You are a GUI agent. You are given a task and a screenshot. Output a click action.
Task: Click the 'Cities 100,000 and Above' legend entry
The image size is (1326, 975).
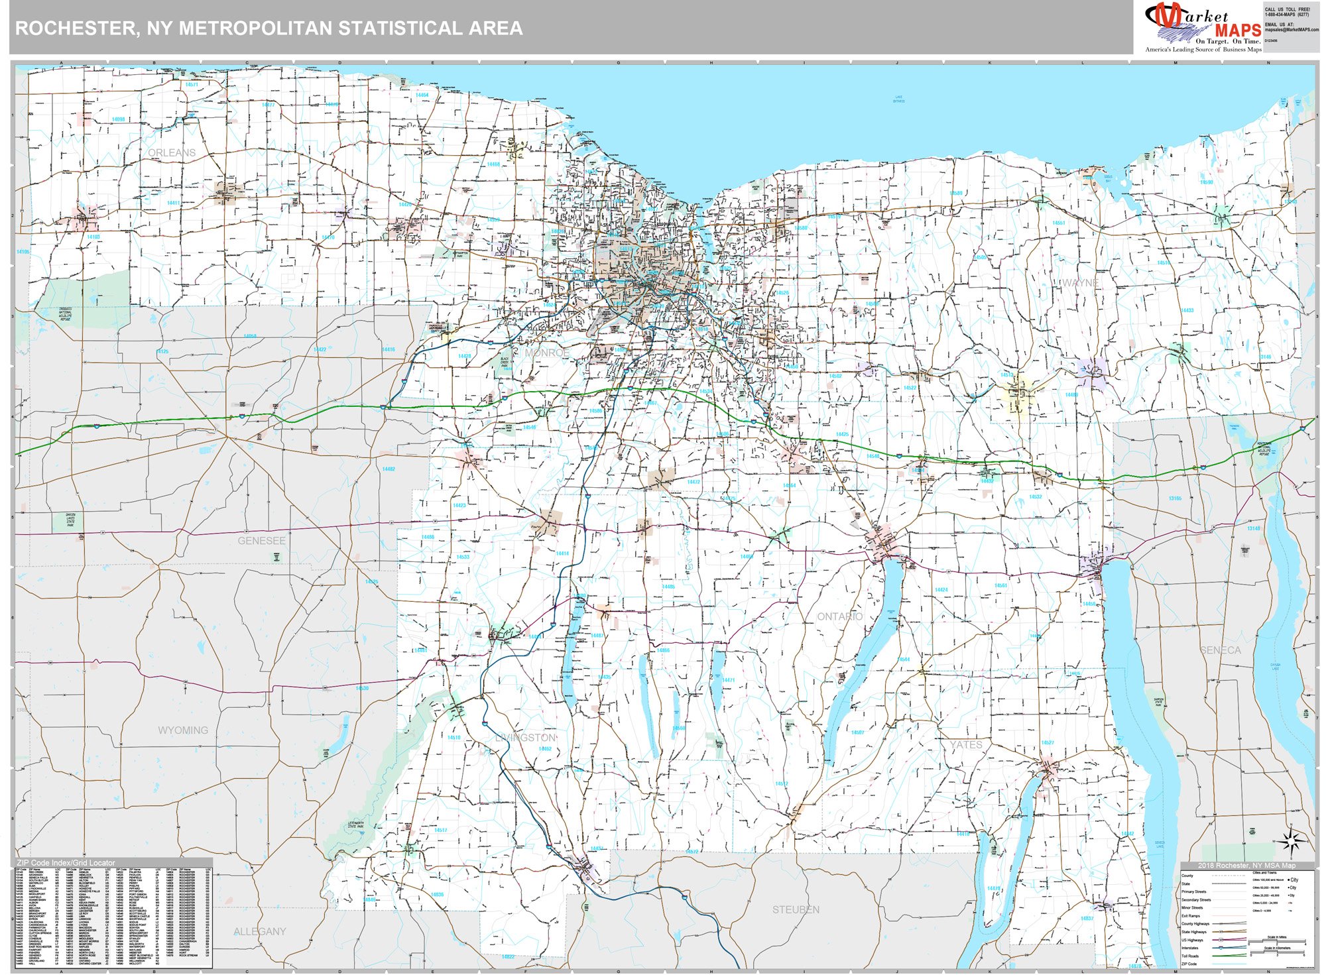(1268, 880)
